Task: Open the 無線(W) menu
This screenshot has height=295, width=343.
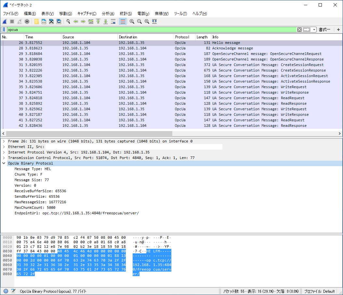Action: [162, 14]
